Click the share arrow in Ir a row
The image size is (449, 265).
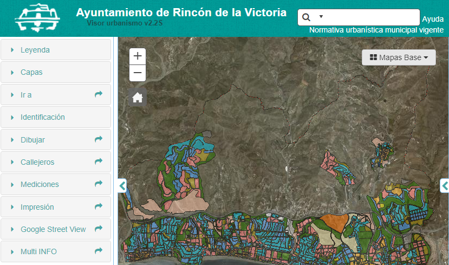click(99, 94)
